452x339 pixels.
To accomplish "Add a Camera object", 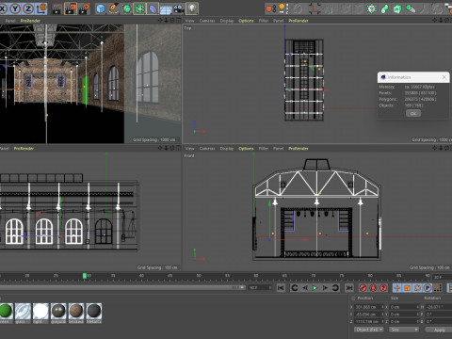I will [179, 9].
